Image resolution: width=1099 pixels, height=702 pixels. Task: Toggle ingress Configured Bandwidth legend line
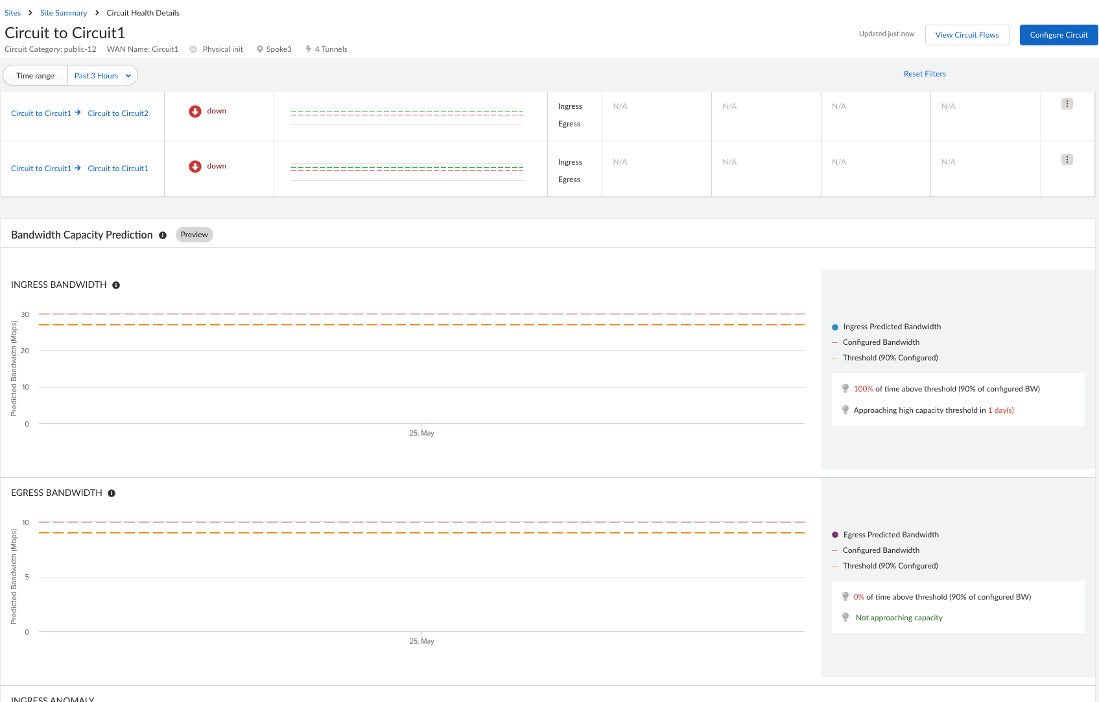pos(880,342)
